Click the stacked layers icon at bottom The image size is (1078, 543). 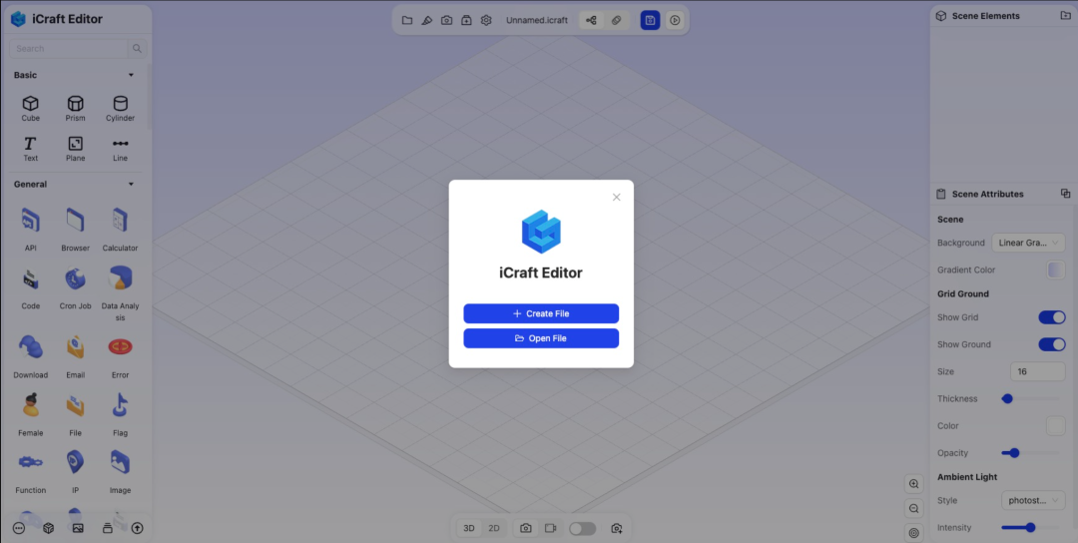coord(108,528)
